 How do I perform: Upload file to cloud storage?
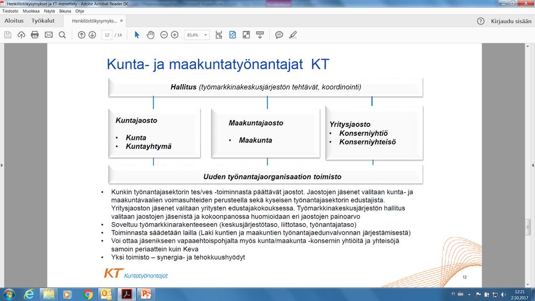click(21, 35)
